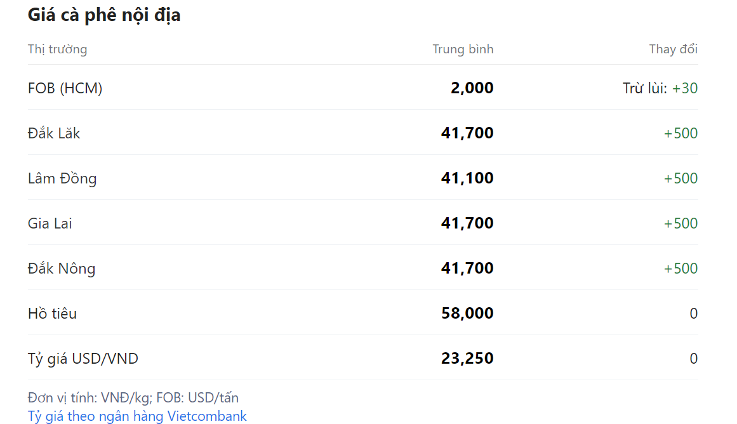Viewport: 737px width, 424px height.
Task: Click the Lâm Đồng market name
Action: point(62,178)
